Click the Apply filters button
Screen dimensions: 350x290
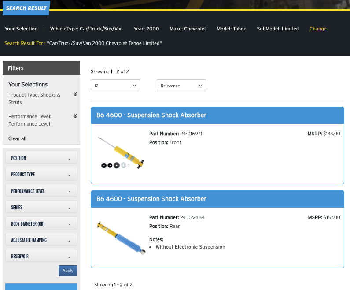tap(68, 271)
